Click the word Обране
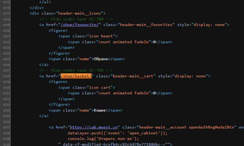Screen dimensions: 244x146 pos(101,59)
